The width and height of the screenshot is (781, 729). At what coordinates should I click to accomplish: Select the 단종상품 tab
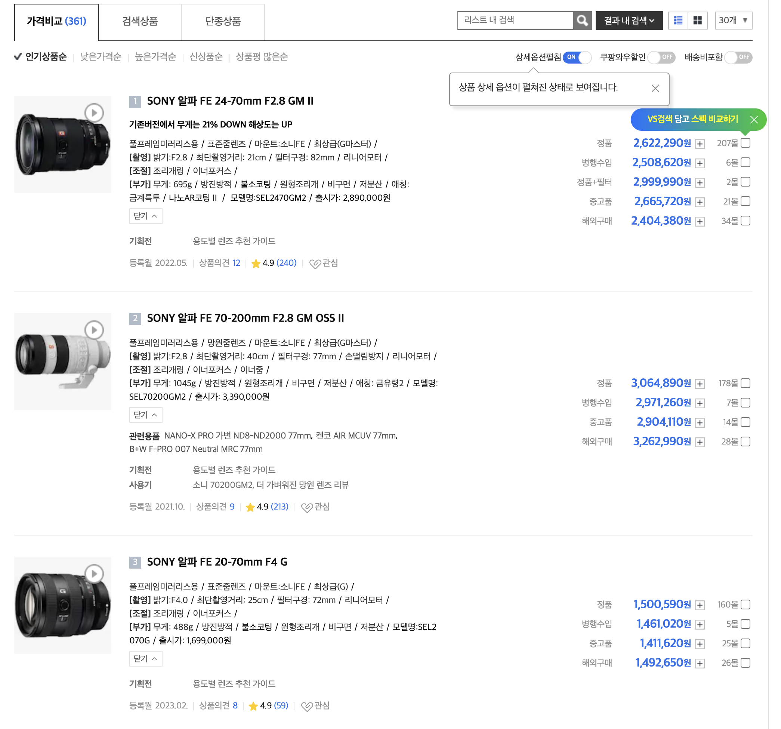coord(223,22)
